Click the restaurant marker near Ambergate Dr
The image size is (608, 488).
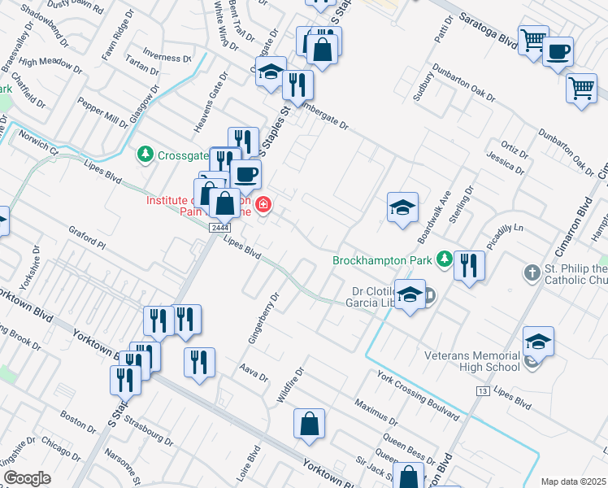298,85
